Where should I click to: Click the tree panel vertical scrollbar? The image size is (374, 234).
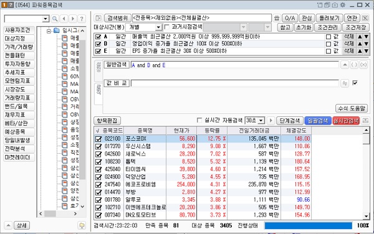coord(82,118)
